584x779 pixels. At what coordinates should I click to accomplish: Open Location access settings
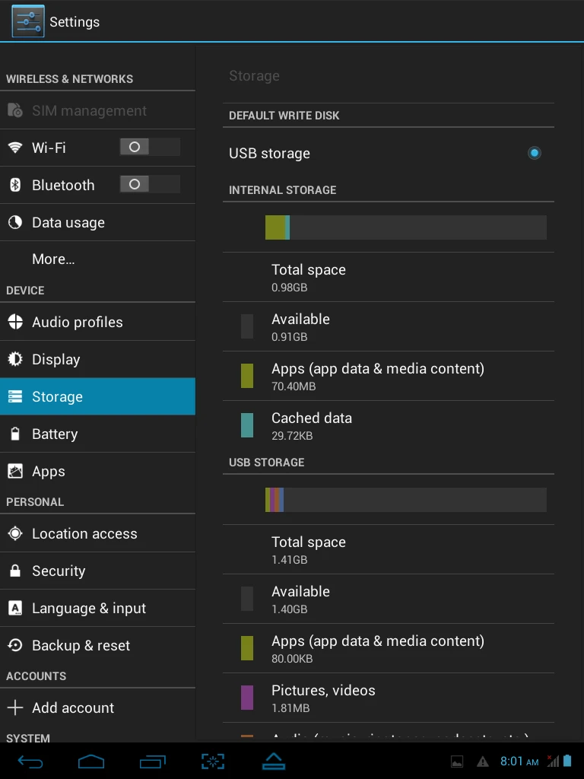point(97,533)
